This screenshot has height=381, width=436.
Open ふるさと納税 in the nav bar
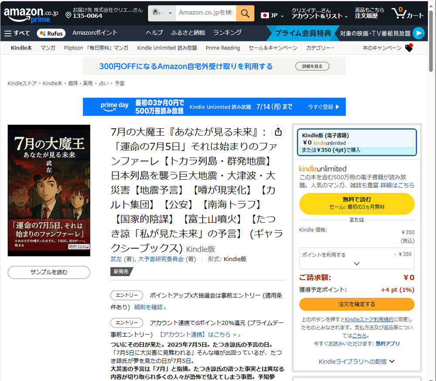[x=188, y=33]
